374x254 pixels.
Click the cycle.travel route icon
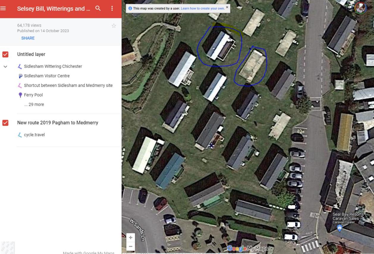20,135
